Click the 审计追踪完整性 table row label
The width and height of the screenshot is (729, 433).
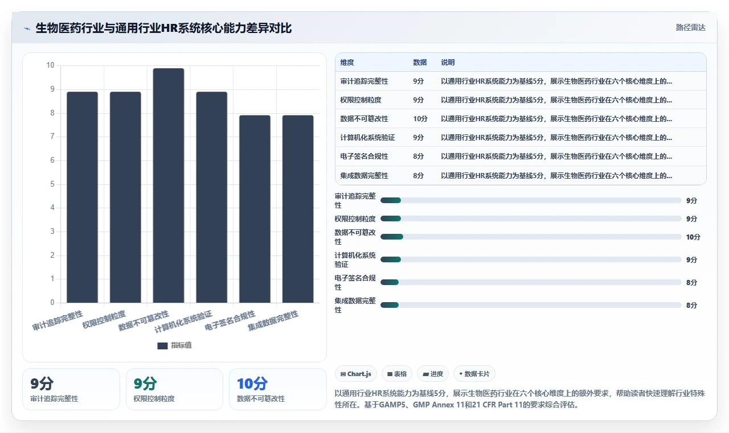[364, 81]
